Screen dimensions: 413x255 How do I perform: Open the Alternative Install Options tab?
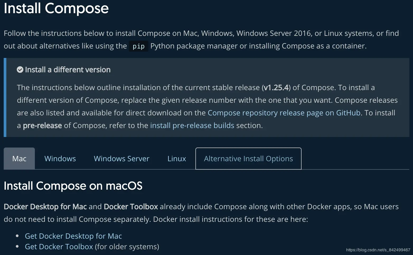[248, 159]
